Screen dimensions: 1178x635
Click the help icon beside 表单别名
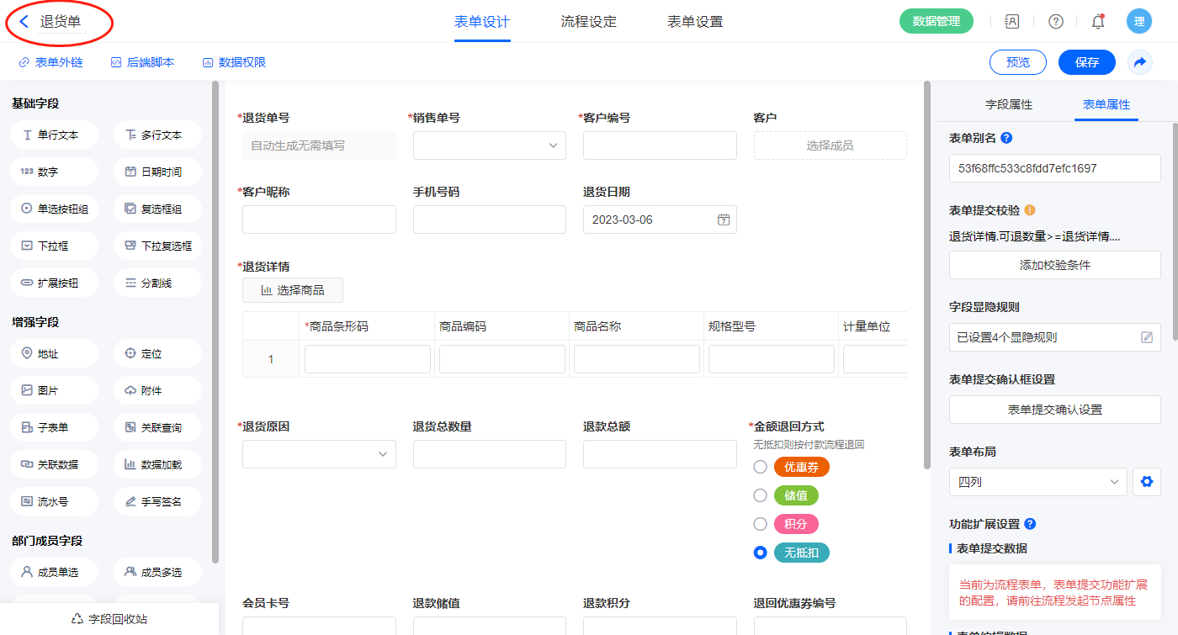1006,138
